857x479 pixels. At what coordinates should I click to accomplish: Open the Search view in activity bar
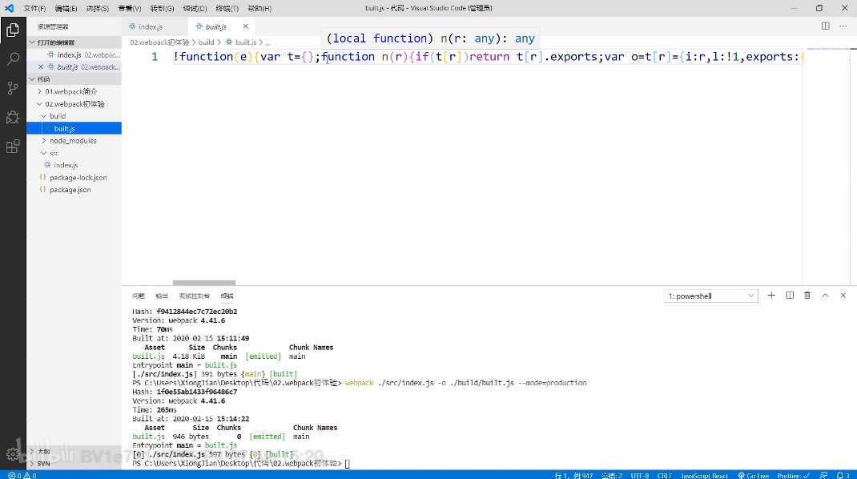[13, 59]
